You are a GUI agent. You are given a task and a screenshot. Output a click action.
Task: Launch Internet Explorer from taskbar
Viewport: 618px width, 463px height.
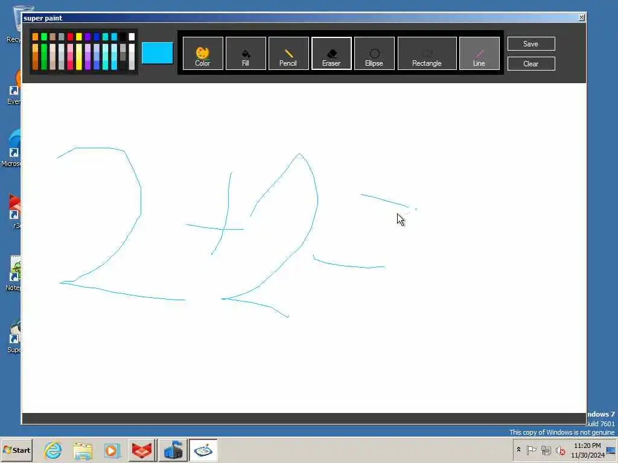[x=53, y=450]
